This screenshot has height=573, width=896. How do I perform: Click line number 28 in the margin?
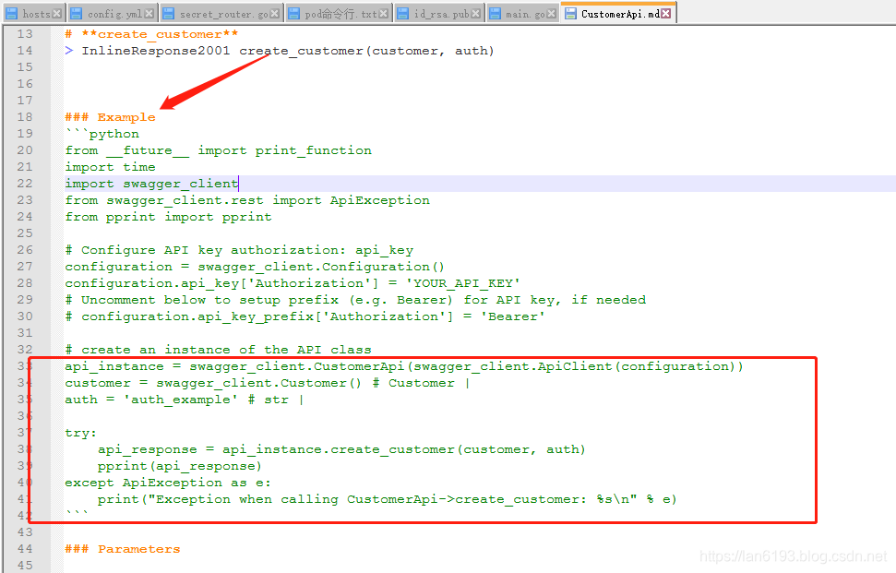click(25, 282)
